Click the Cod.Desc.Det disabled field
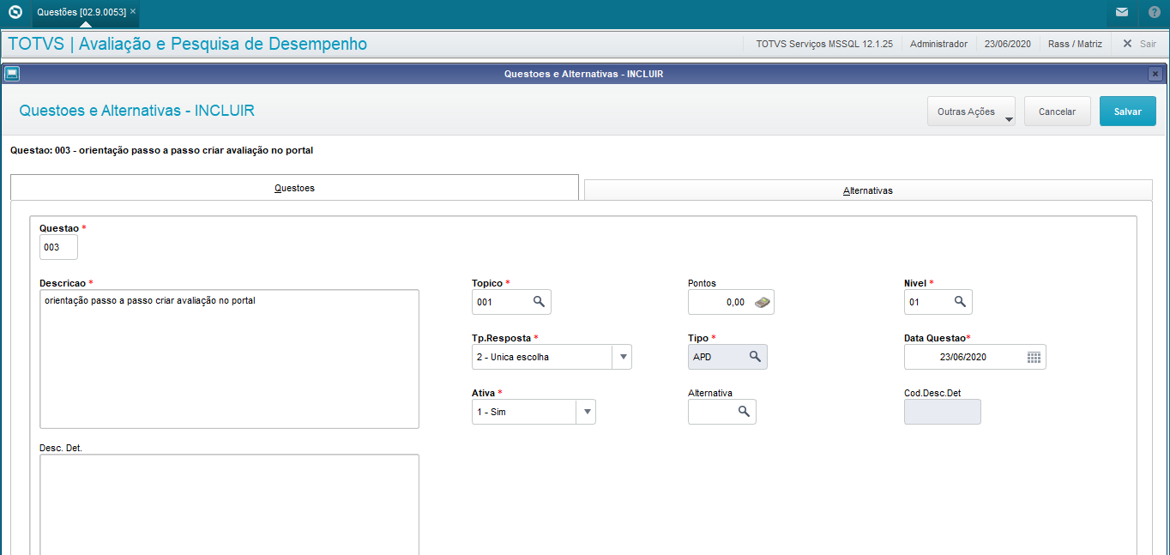The height and width of the screenshot is (555, 1170). coord(942,412)
